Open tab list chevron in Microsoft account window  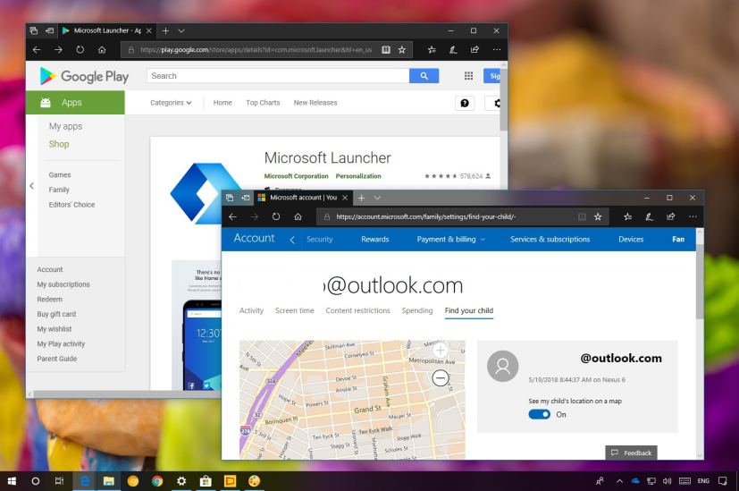pyautogui.click(x=377, y=198)
